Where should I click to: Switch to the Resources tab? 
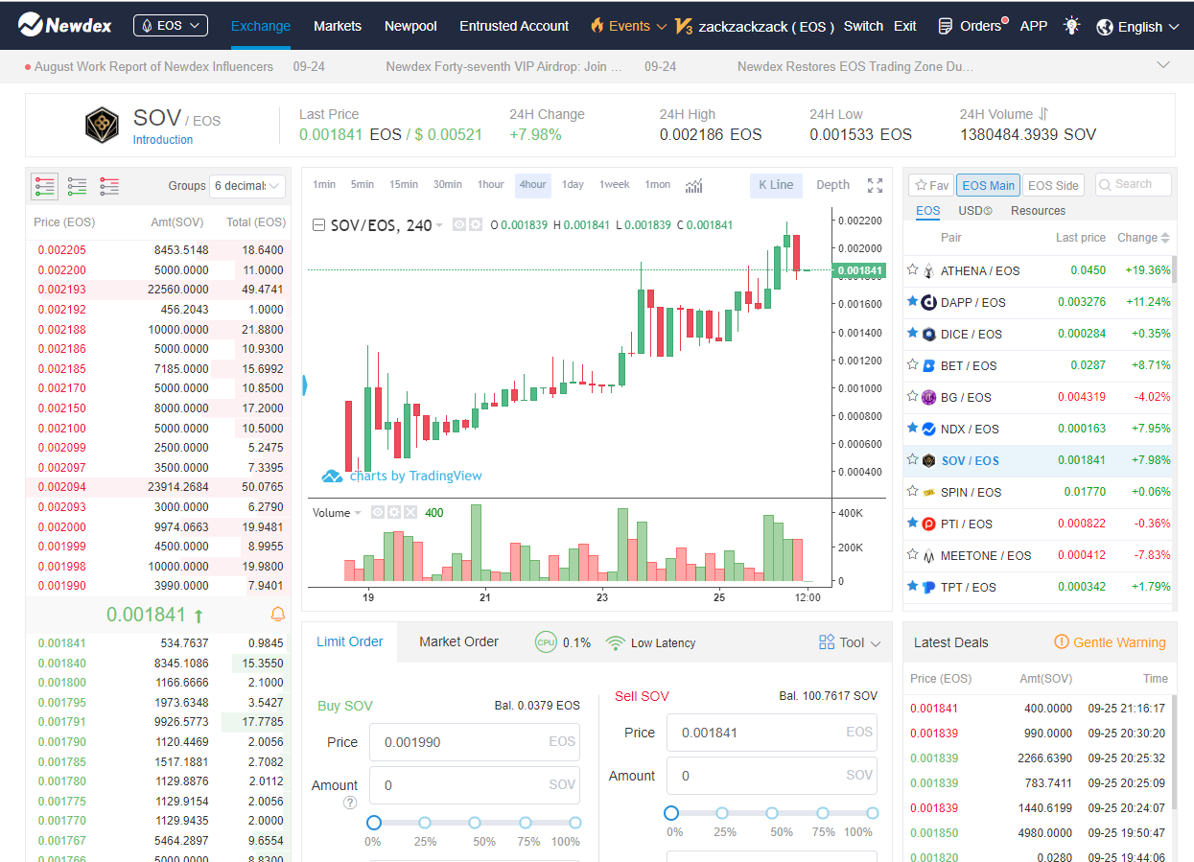(1038, 211)
